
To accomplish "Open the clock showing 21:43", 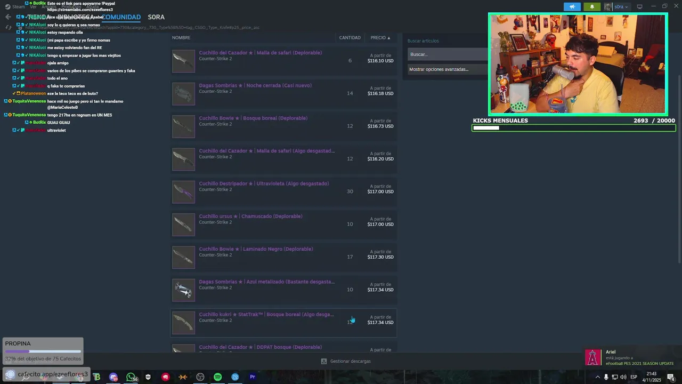I will tap(651, 377).
